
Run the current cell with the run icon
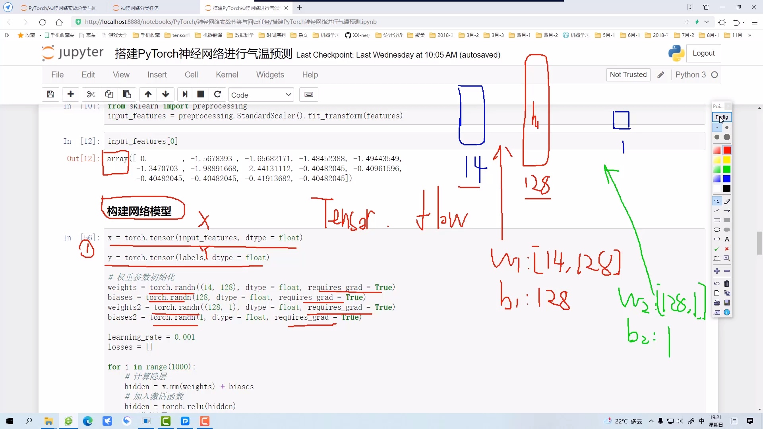pos(185,94)
